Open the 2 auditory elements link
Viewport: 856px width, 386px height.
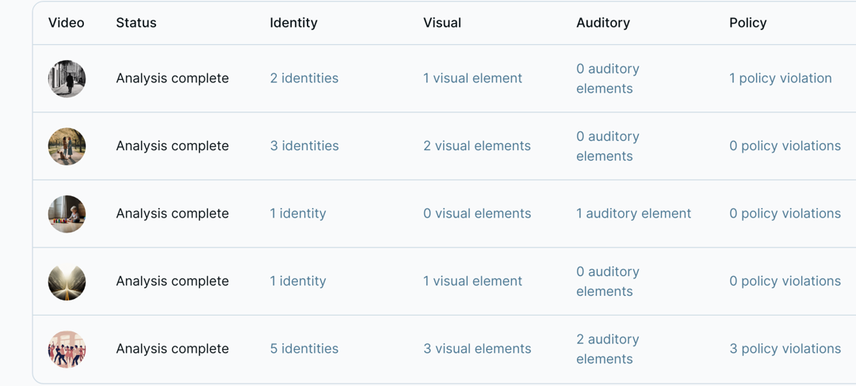[608, 349]
